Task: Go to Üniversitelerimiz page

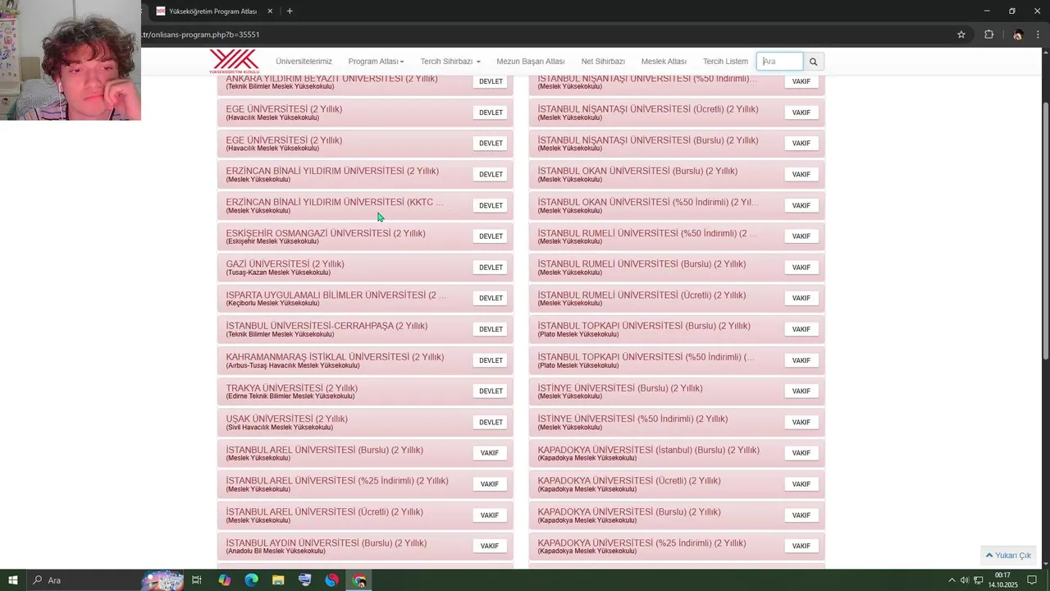Action: (x=304, y=62)
